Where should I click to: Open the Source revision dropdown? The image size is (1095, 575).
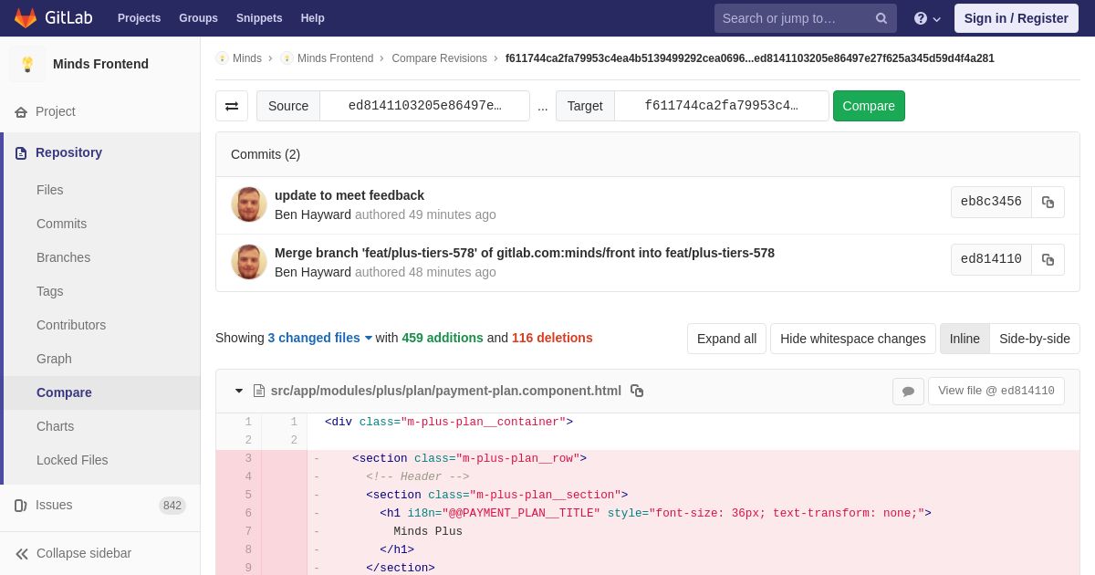coord(424,106)
